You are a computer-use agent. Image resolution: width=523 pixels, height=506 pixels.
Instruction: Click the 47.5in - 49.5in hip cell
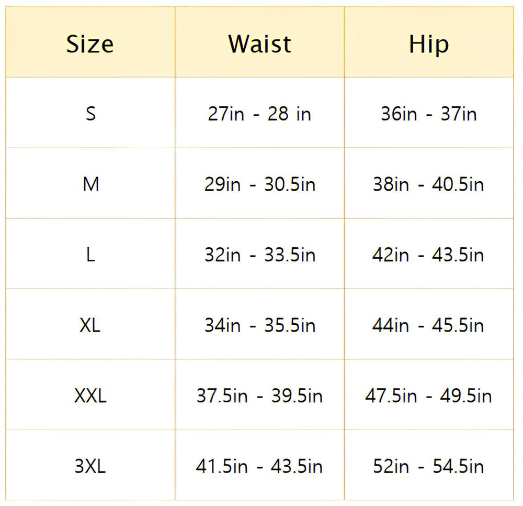tap(428, 395)
